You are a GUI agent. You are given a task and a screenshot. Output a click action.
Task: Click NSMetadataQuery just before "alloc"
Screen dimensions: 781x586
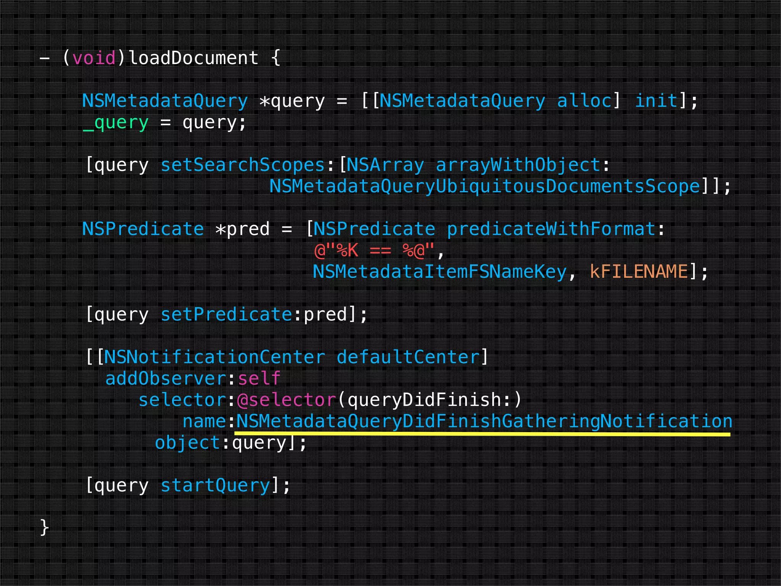462,101
